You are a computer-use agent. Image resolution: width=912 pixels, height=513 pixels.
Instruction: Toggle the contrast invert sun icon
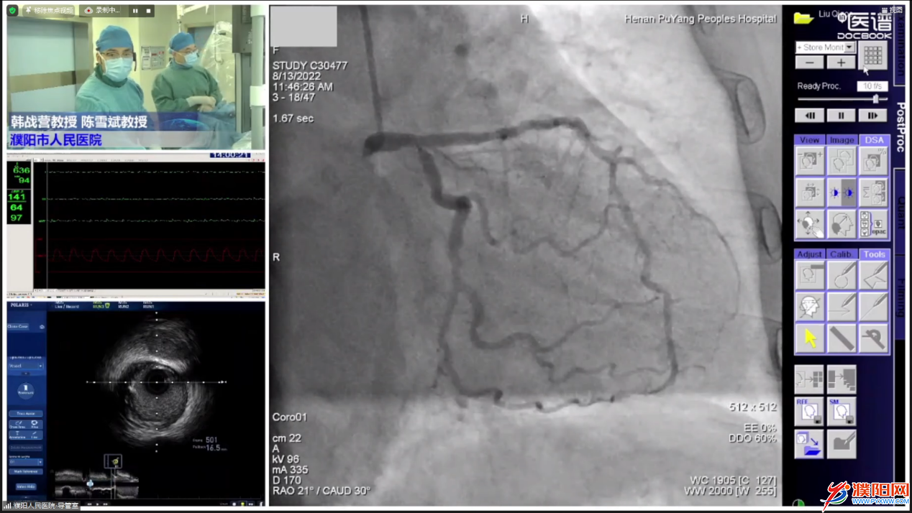[x=841, y=193]
